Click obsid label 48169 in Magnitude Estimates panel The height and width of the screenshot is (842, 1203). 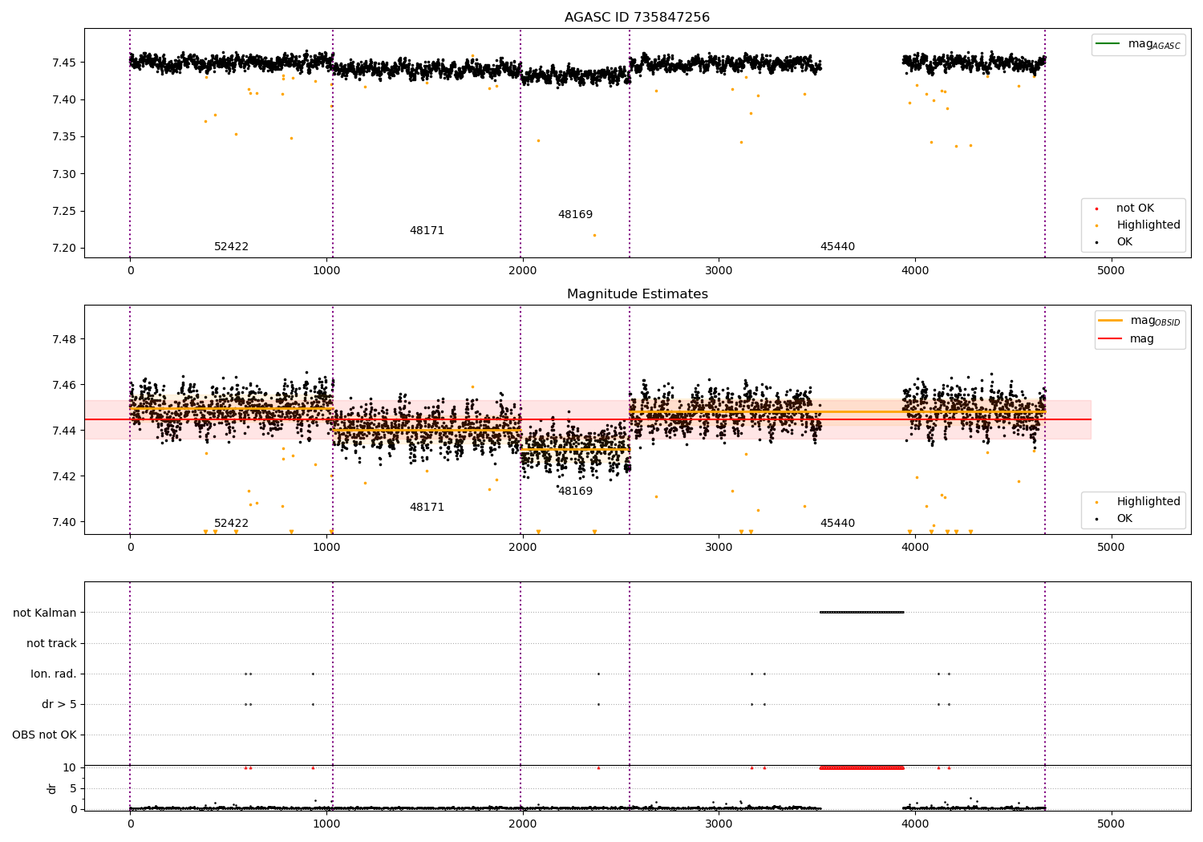(x=575, y=492)
